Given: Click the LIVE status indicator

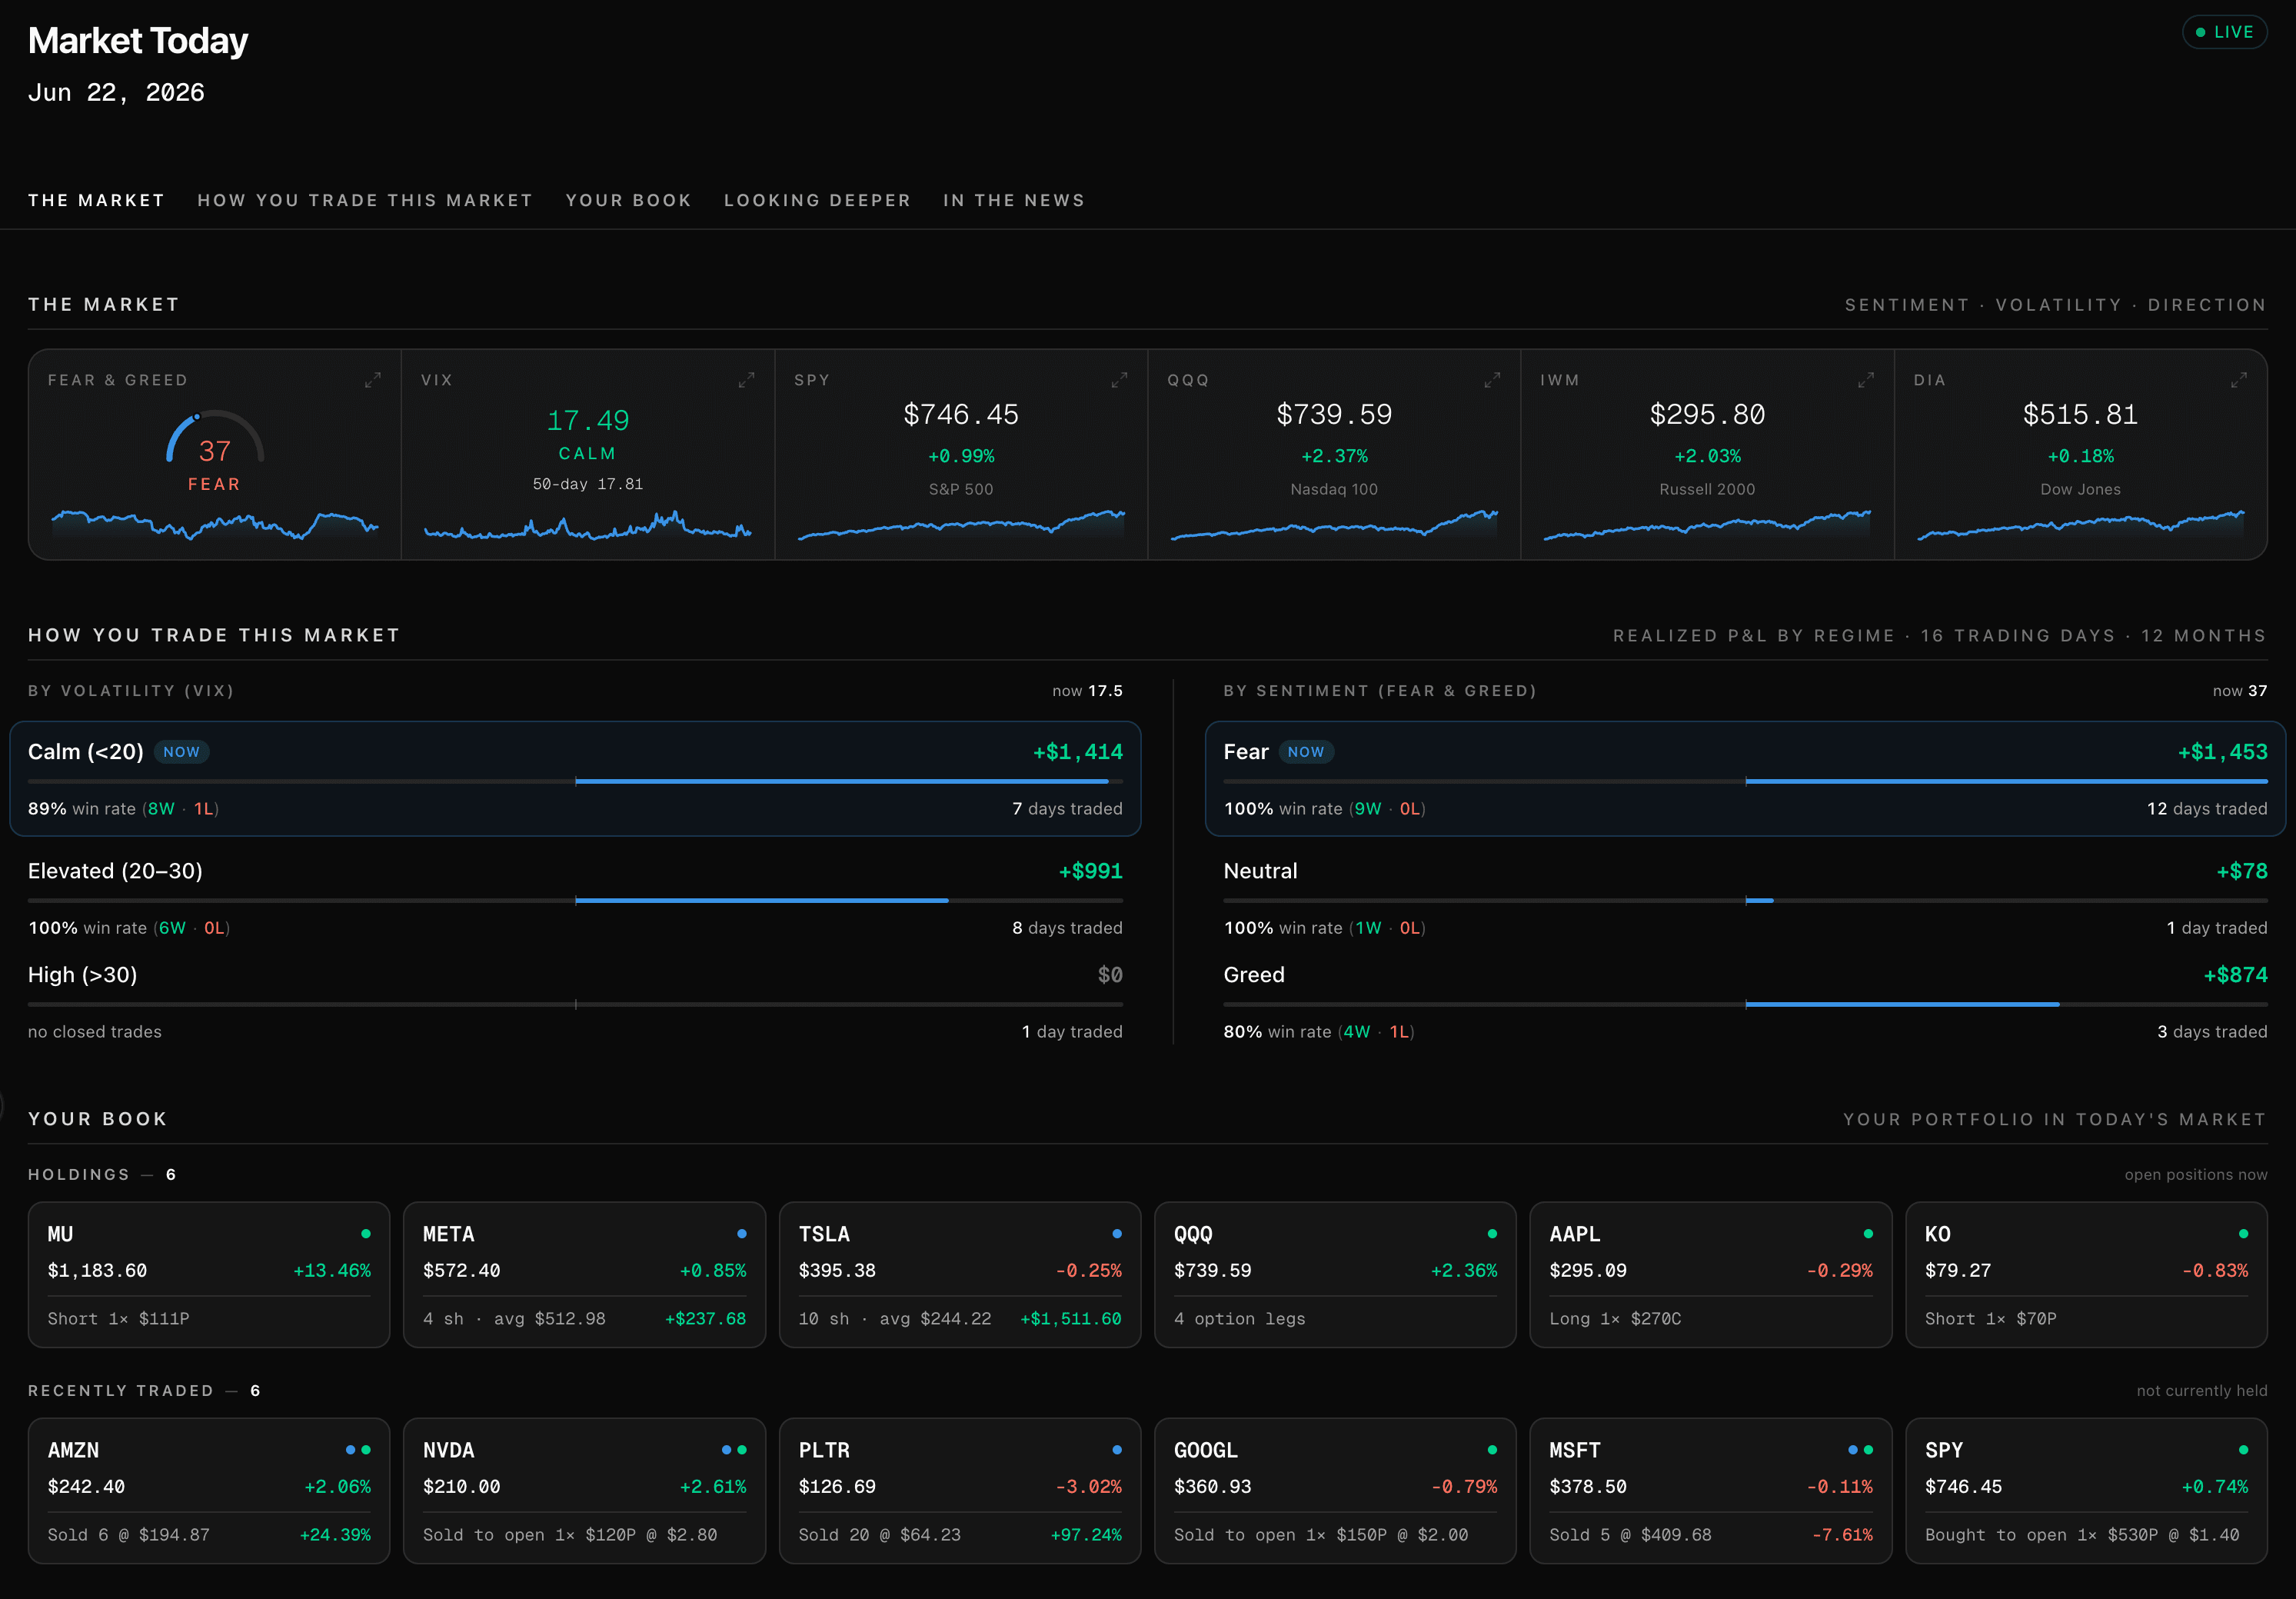Looking at the screenshot, I should [2224, 32].
